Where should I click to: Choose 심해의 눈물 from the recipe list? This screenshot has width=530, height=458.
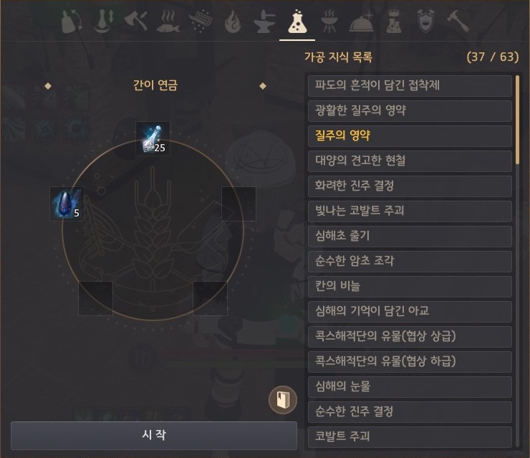[410, 386]
